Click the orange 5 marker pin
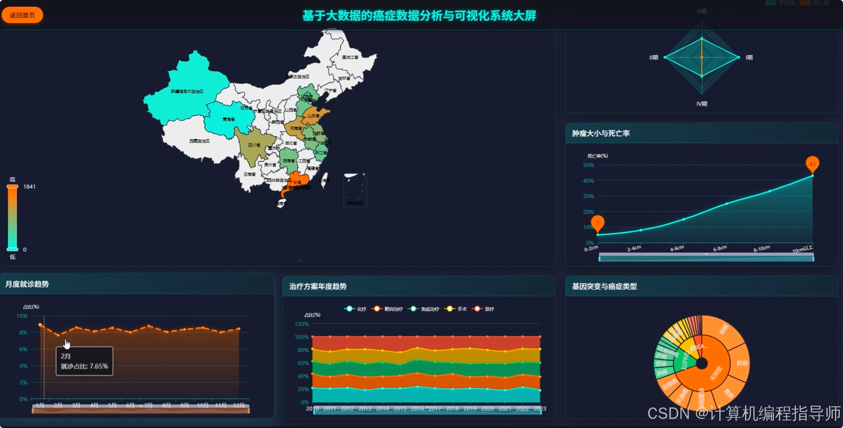The image size is (843, 428). point(598,223)
